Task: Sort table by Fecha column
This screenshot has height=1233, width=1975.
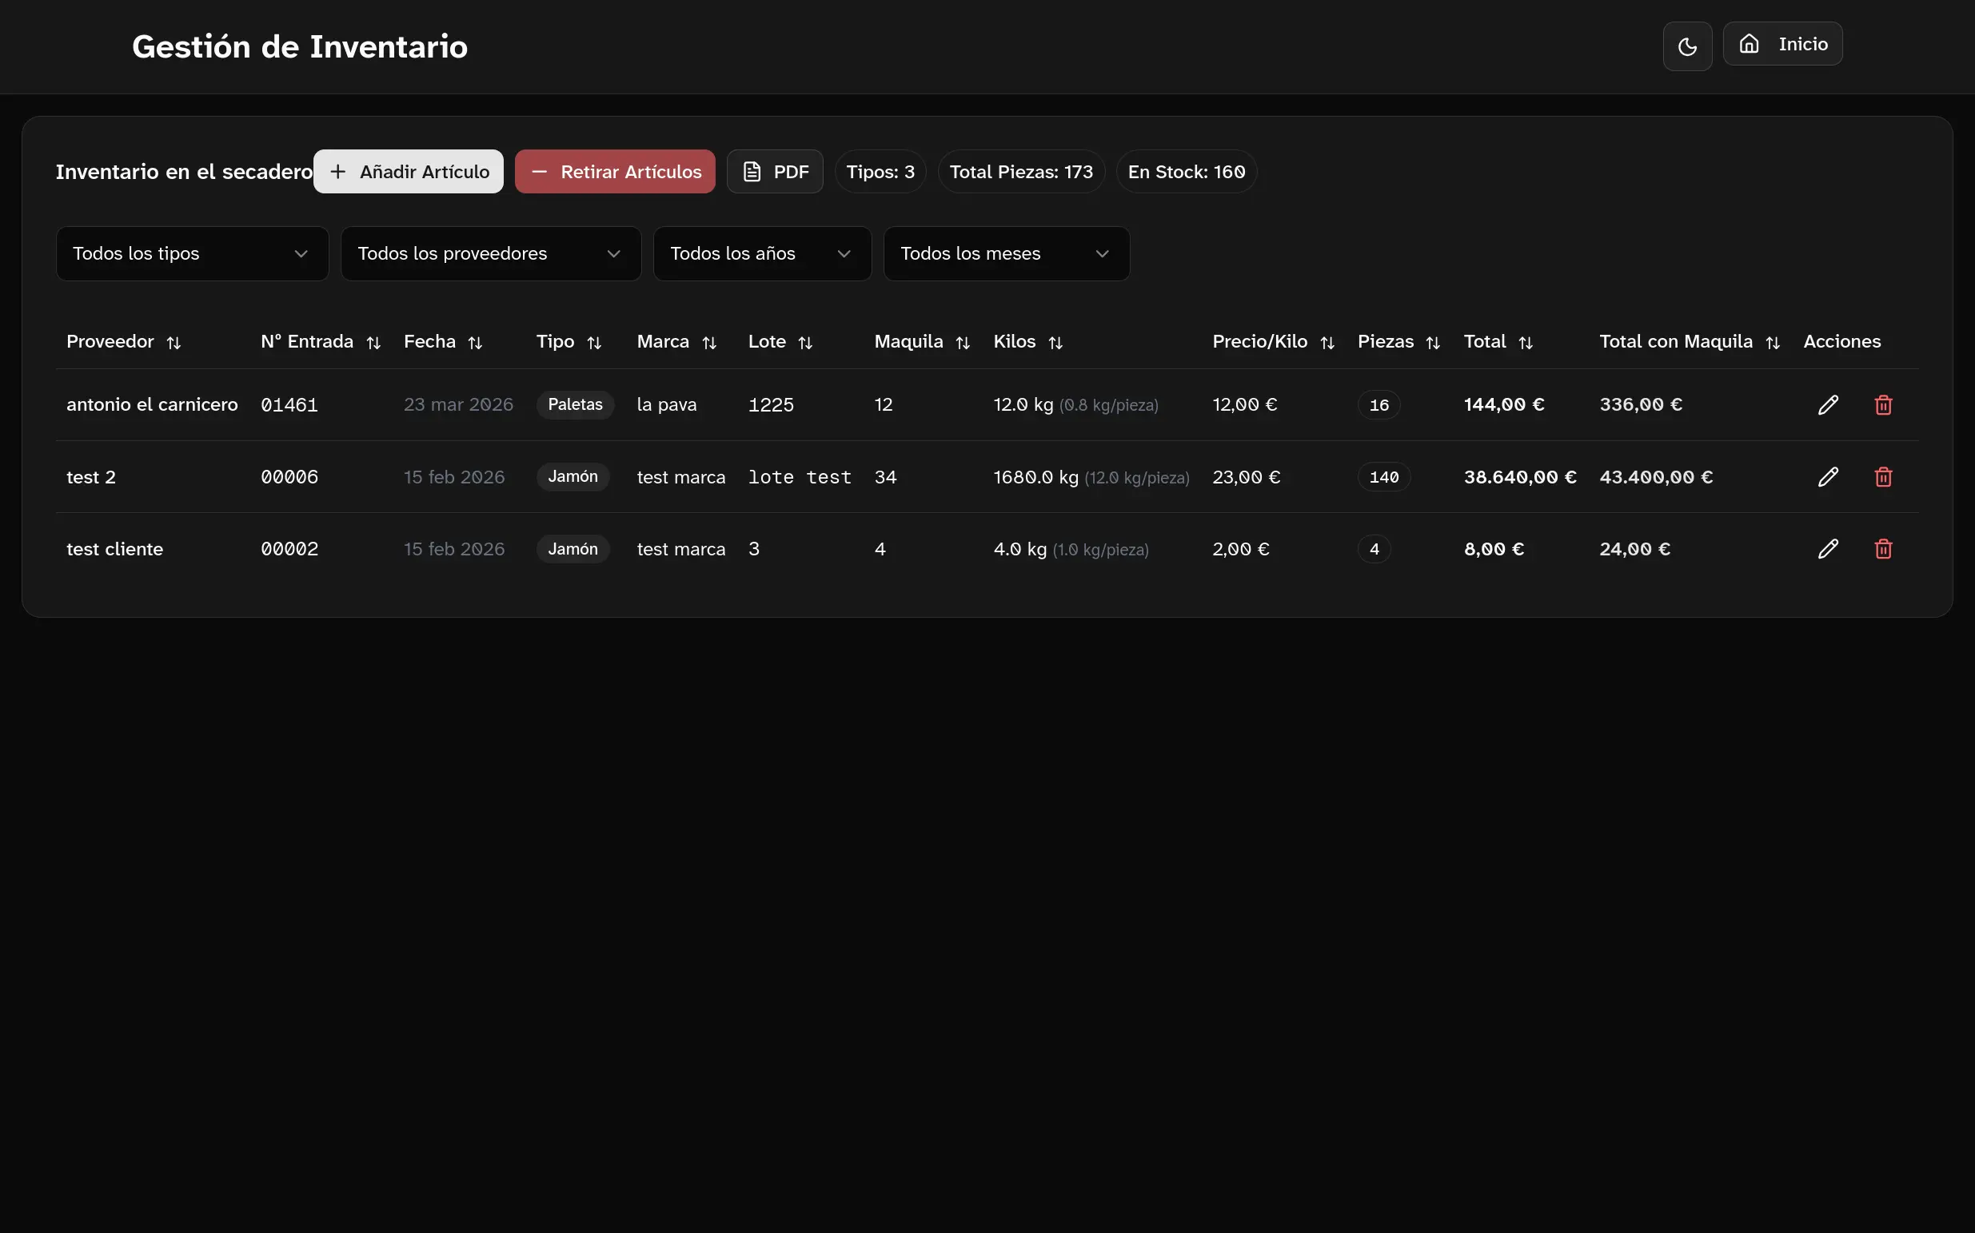Action: (443, 342)
